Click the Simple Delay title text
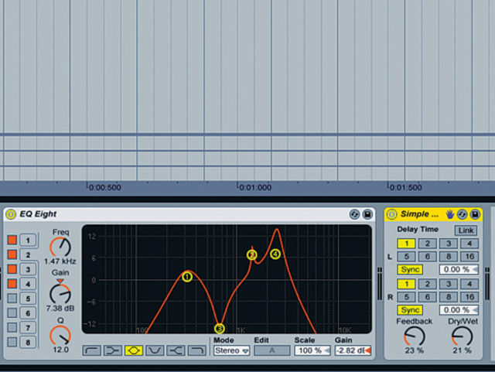Screen dimensions: 495x372 419,214
